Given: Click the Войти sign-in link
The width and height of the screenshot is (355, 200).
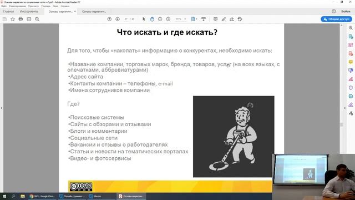Looking at the screenshot, I should 346,11.
